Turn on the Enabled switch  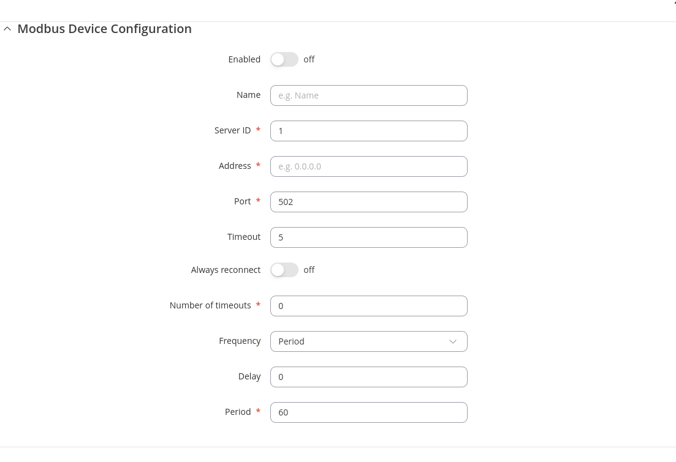coord(284,59)
